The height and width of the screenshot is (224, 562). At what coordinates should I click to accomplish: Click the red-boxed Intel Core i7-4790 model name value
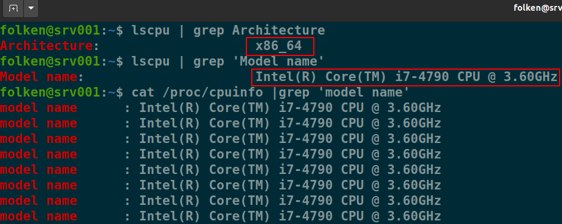click(406, 77)
